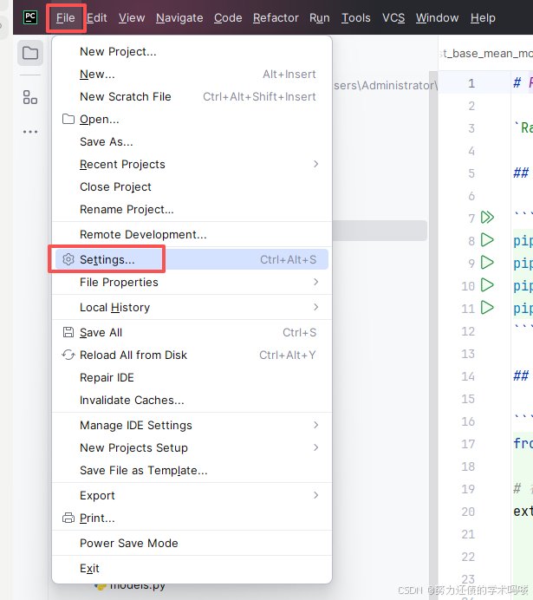The image size is (533, 600).
Task: Open the Code menu
Action: click(x=228, y=17)
